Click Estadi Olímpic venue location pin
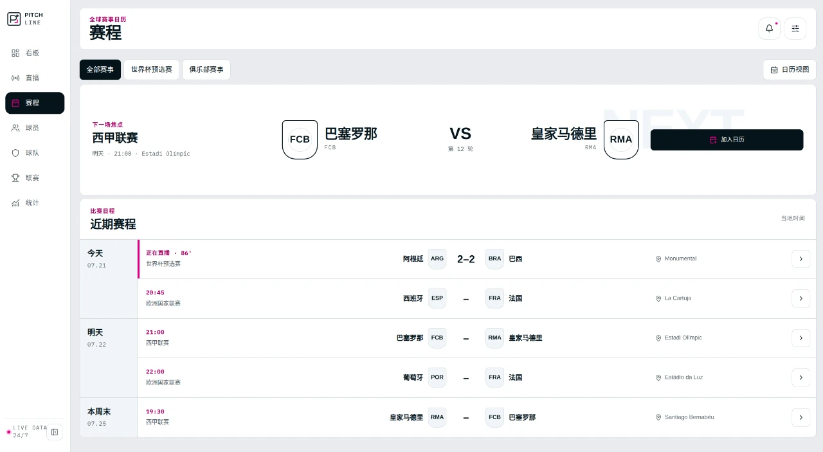 [x=658, y=338]
